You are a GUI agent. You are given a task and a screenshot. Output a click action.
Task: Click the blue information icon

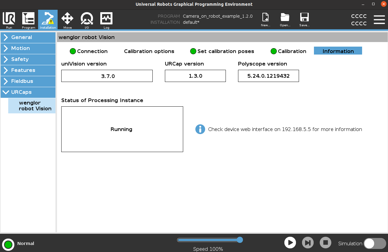pyautogui.click(x=200, y=129)
